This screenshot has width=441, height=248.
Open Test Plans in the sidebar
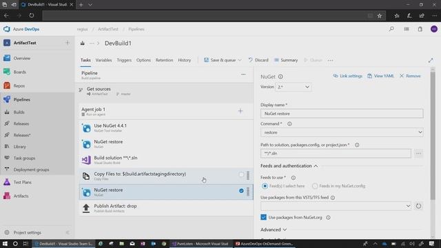click(22, 182)
